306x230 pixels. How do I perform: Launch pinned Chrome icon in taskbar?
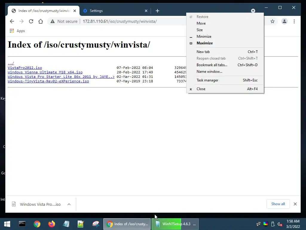37,224
